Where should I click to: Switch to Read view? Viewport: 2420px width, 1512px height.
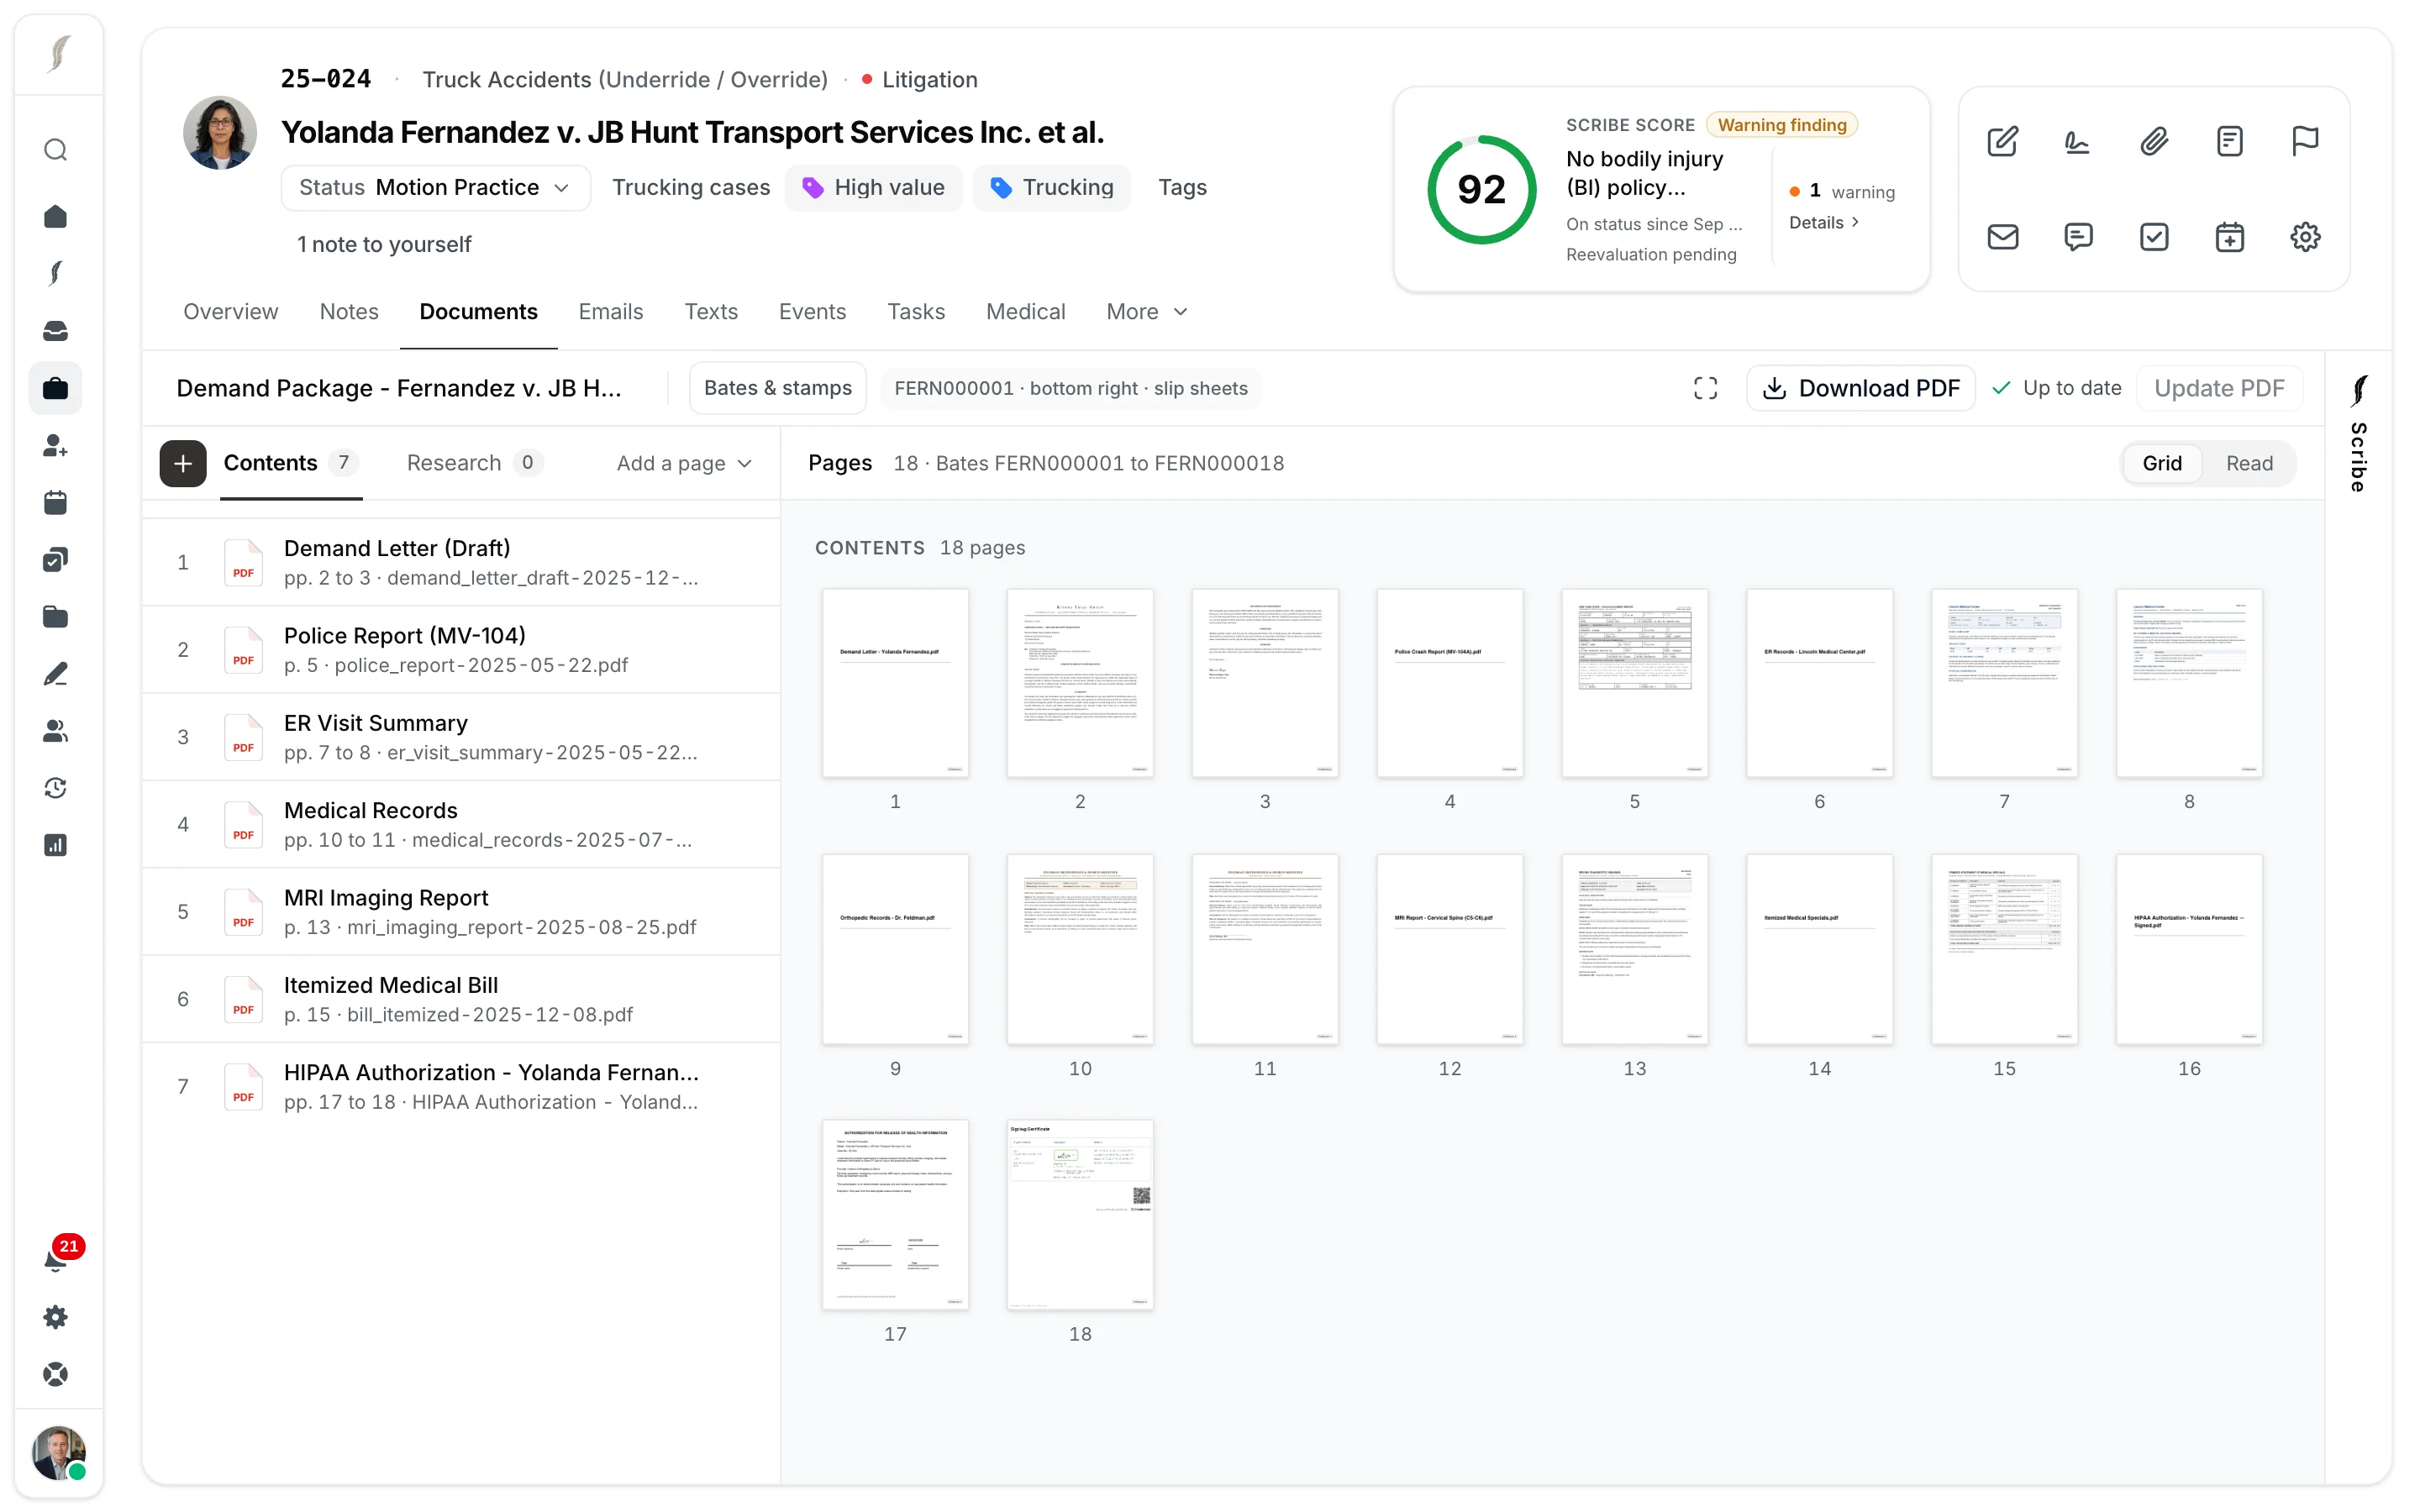2249,463
